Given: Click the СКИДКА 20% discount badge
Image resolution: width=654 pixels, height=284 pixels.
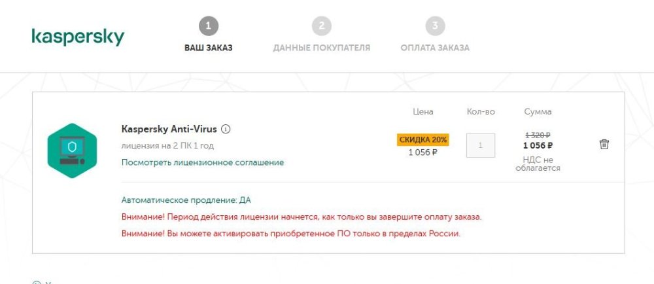Looking at the screenshot, I should (423, 139).
